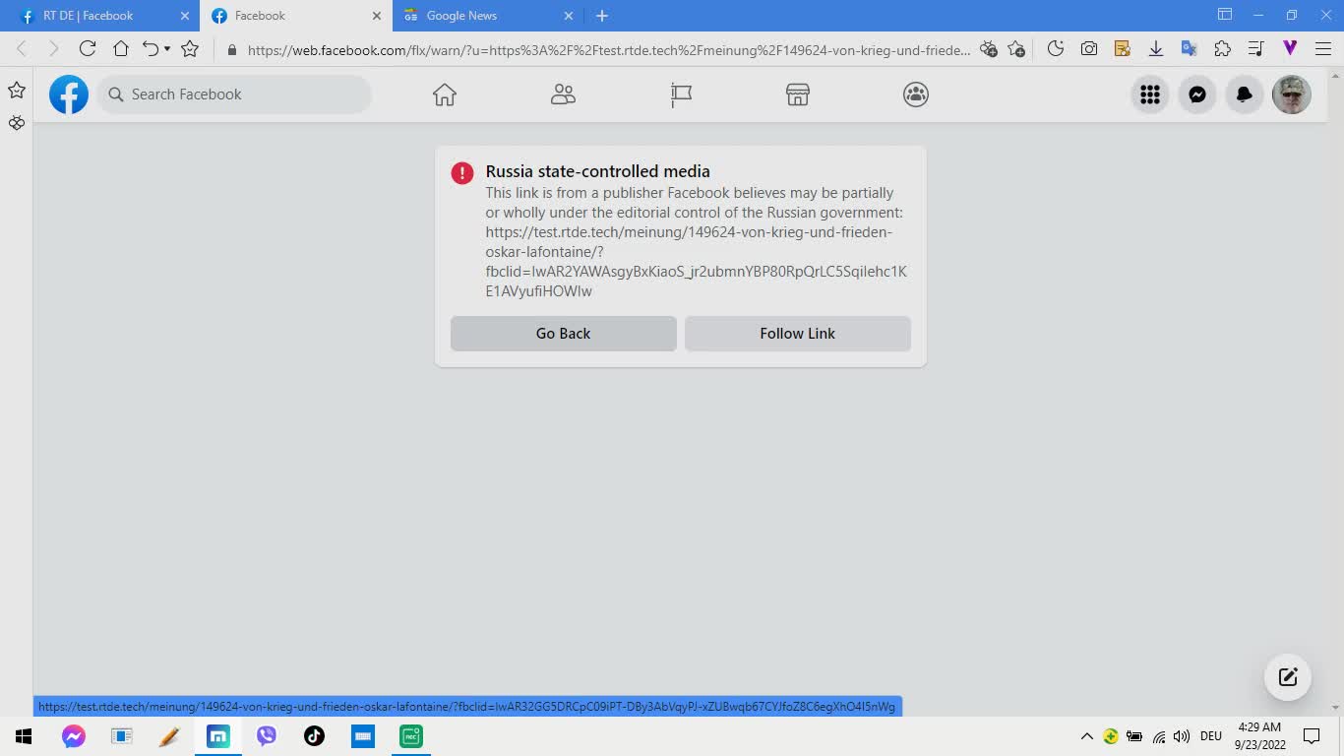This screenshot has width=1344, height=756.
Task: Reload the current page
Action: [x=87, y=49]
